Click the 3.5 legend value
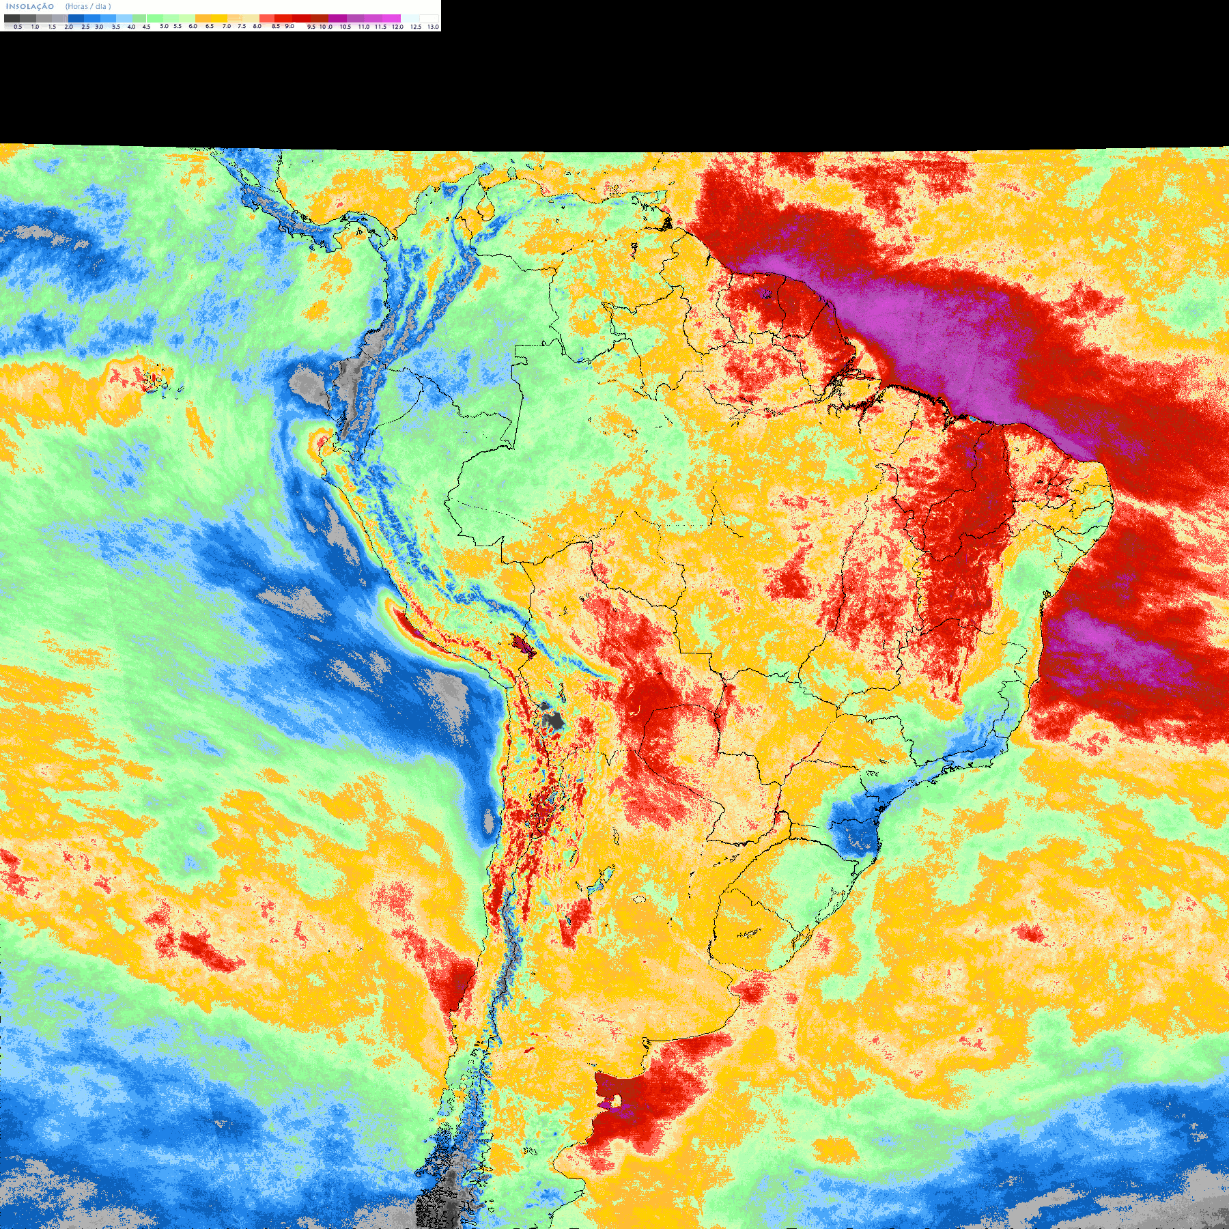Viewport: 1229px width, 1229px height. 116,27
